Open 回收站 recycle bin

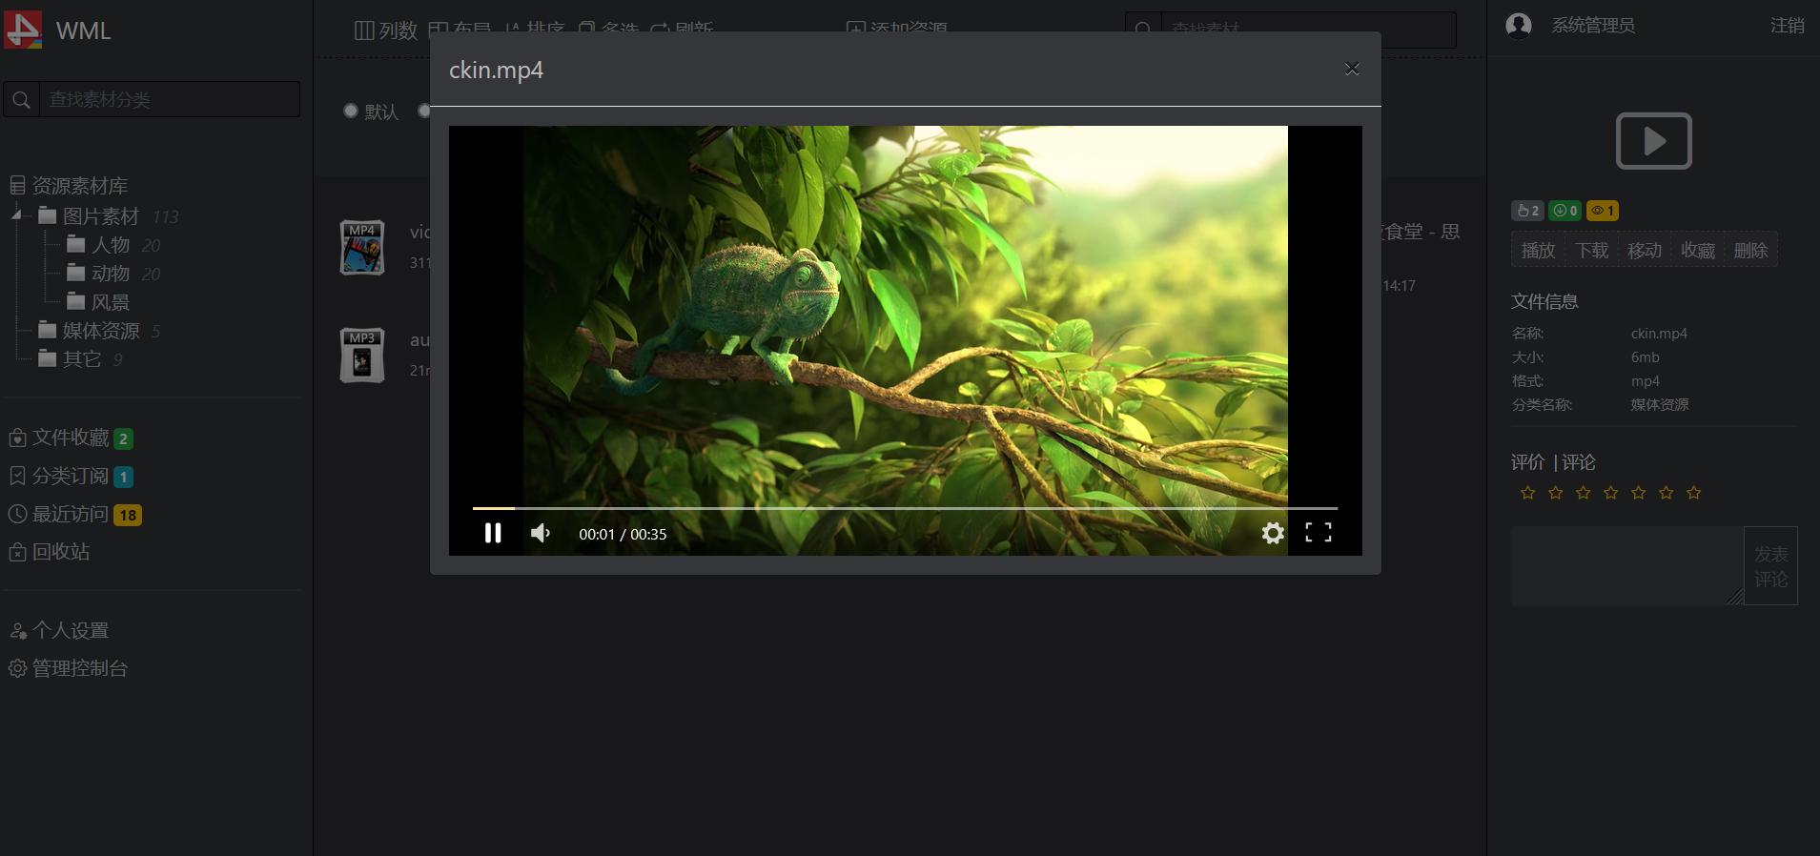49,552
